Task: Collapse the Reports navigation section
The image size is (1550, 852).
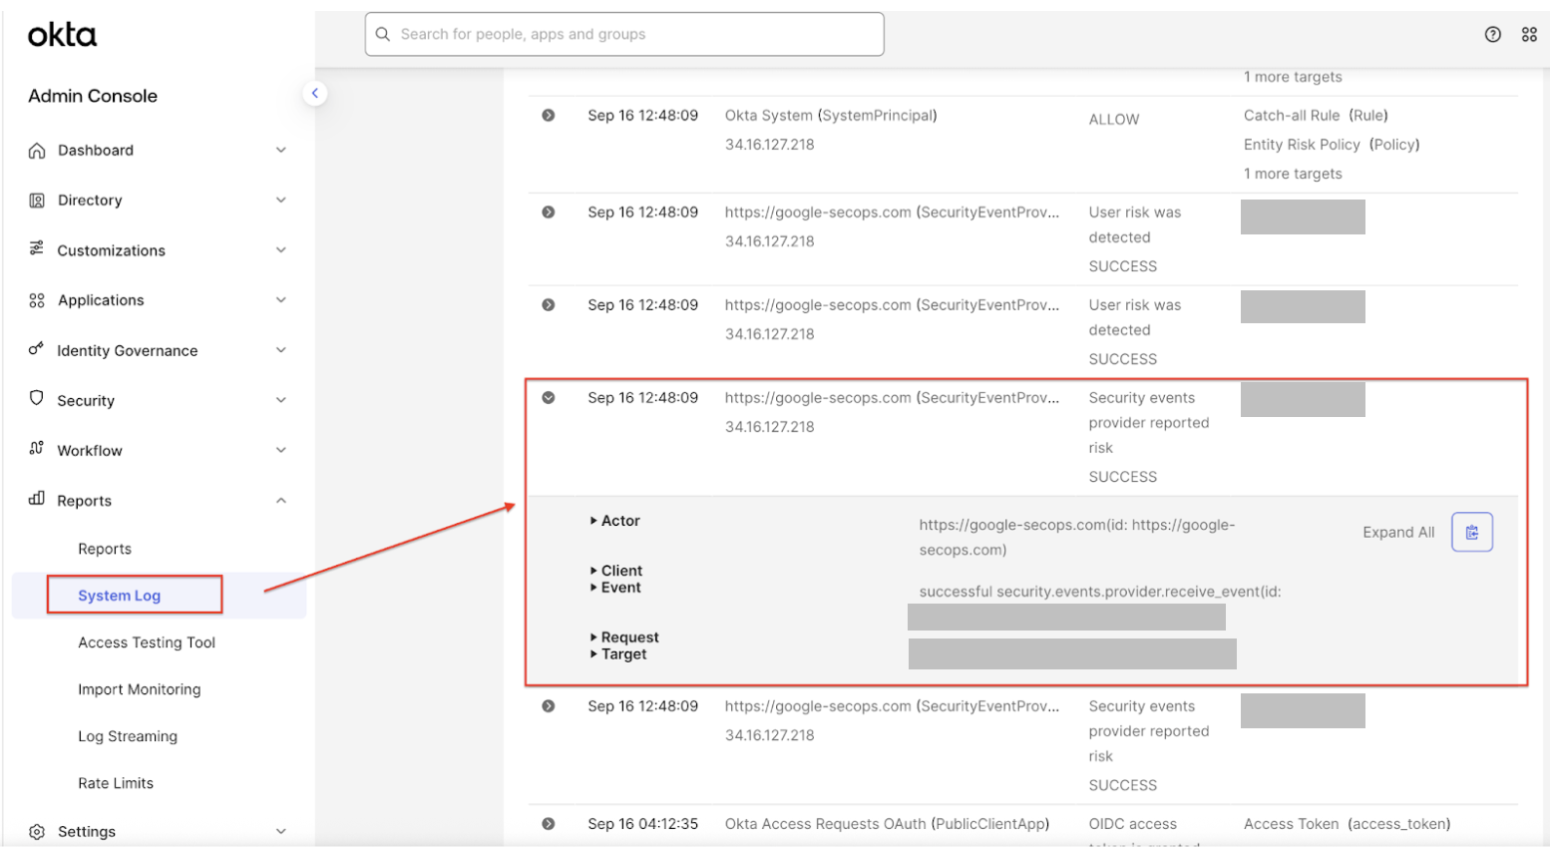Action: click(x=281, y=500)
